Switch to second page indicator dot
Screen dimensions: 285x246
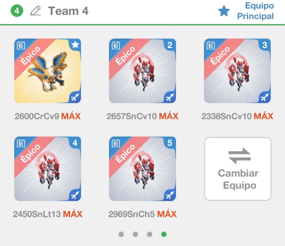(135, 234)
